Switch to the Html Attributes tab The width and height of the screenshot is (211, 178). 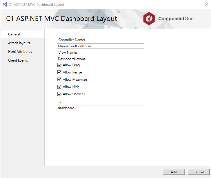20,52
